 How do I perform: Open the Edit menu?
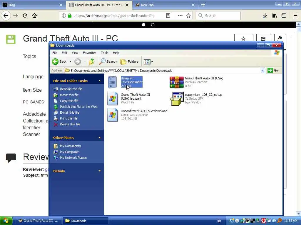(64, 53)
